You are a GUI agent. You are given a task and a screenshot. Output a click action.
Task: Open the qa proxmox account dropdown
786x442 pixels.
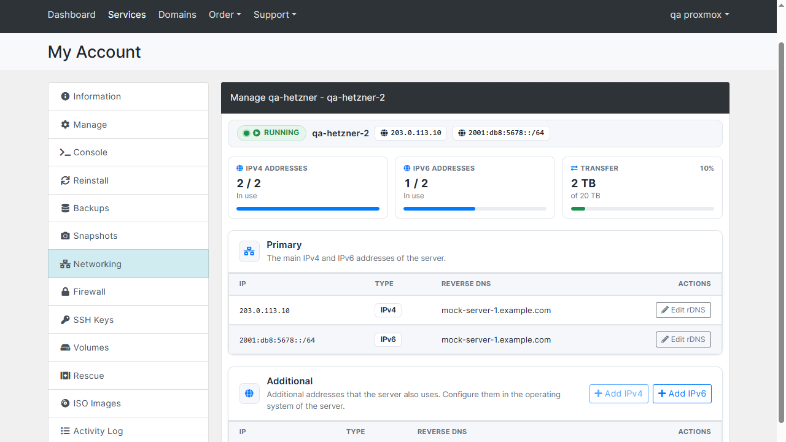[699, 15]
